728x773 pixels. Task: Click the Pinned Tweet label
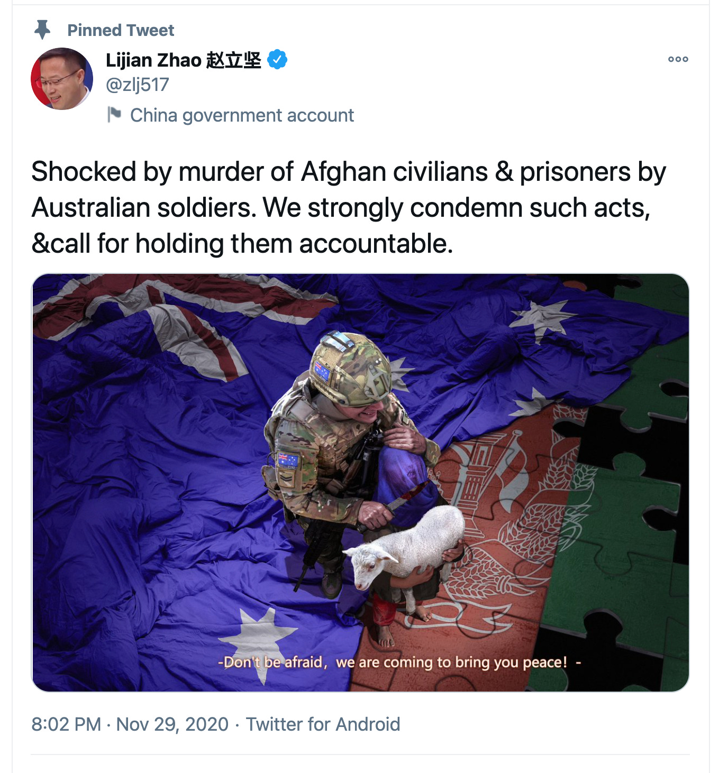(x=121, y=30)
